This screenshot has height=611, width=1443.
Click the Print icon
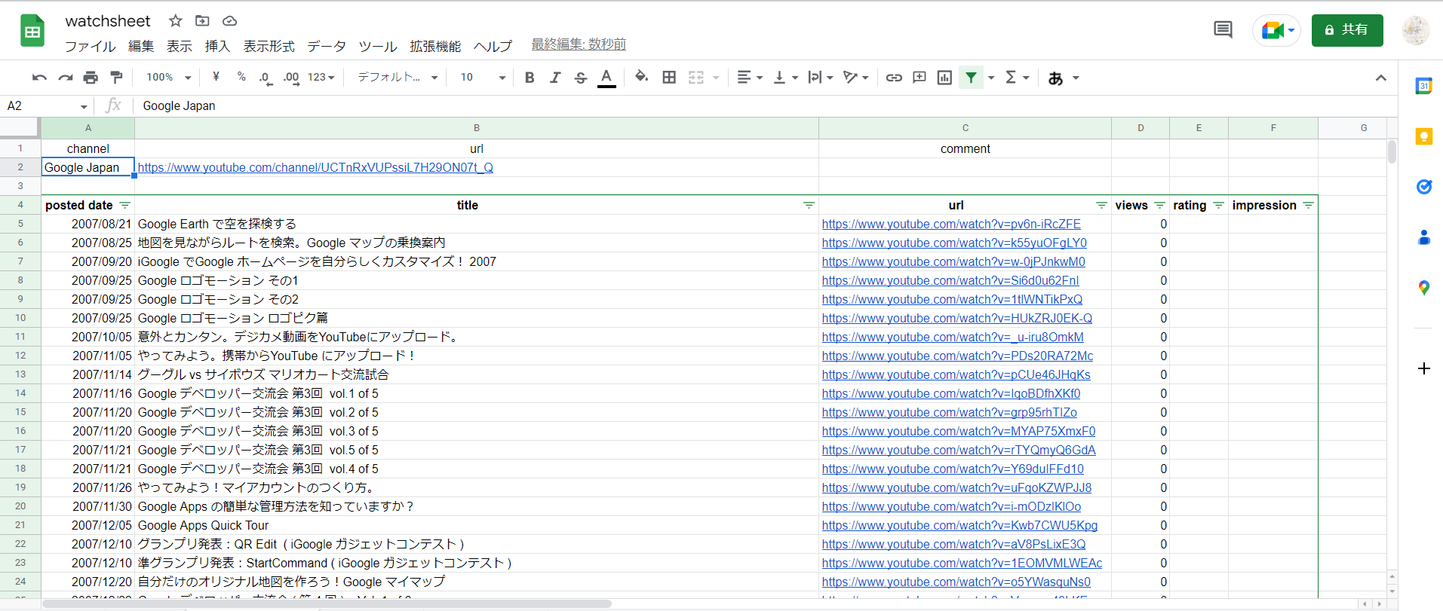pyautogui.click(x=91, y=78)
